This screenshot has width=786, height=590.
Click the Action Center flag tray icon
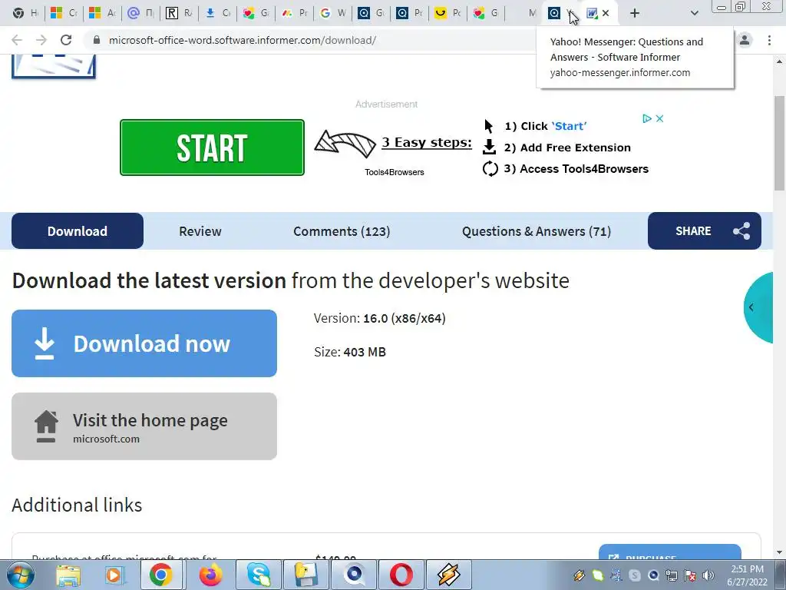click(x=690, y=575)
